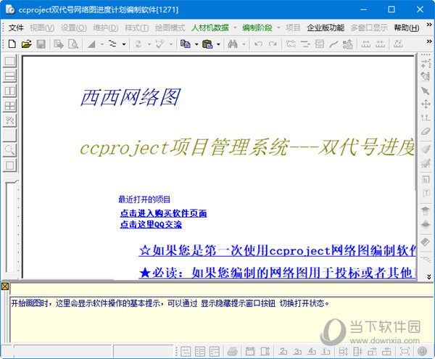Select the eraser tool on right bar
Image resolution: width=435 pixels, height=359 pixels.
426,131
